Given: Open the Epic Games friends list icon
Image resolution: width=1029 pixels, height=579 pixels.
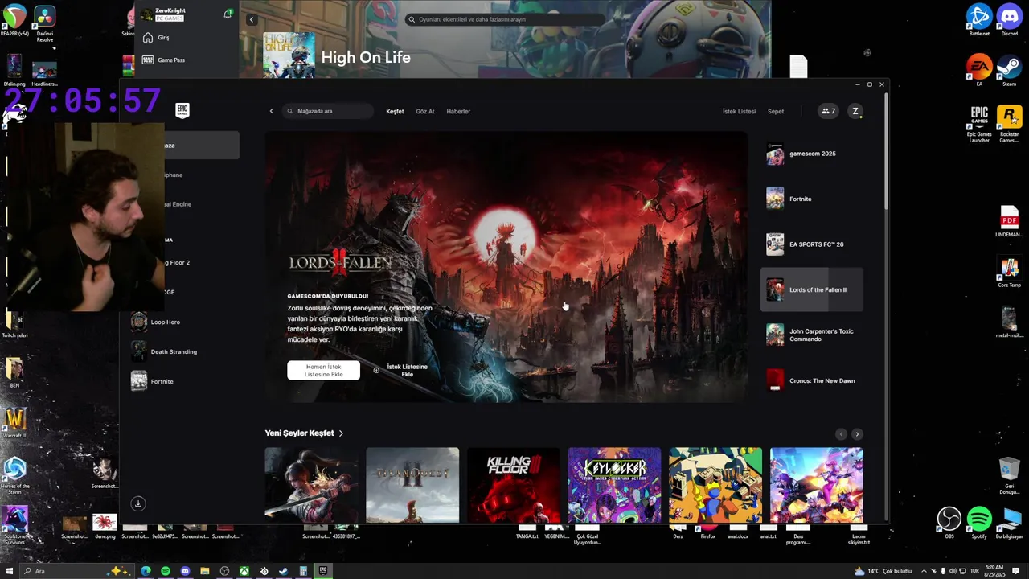Looking at the screenshot, I should [x=828, y=111].
